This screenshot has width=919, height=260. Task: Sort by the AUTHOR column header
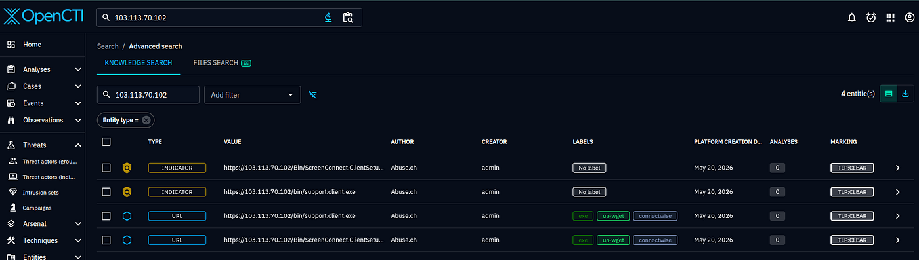pos(402,141)
